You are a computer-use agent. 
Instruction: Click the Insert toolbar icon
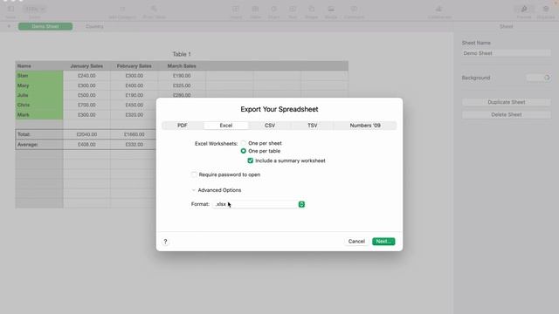point(236,9)
